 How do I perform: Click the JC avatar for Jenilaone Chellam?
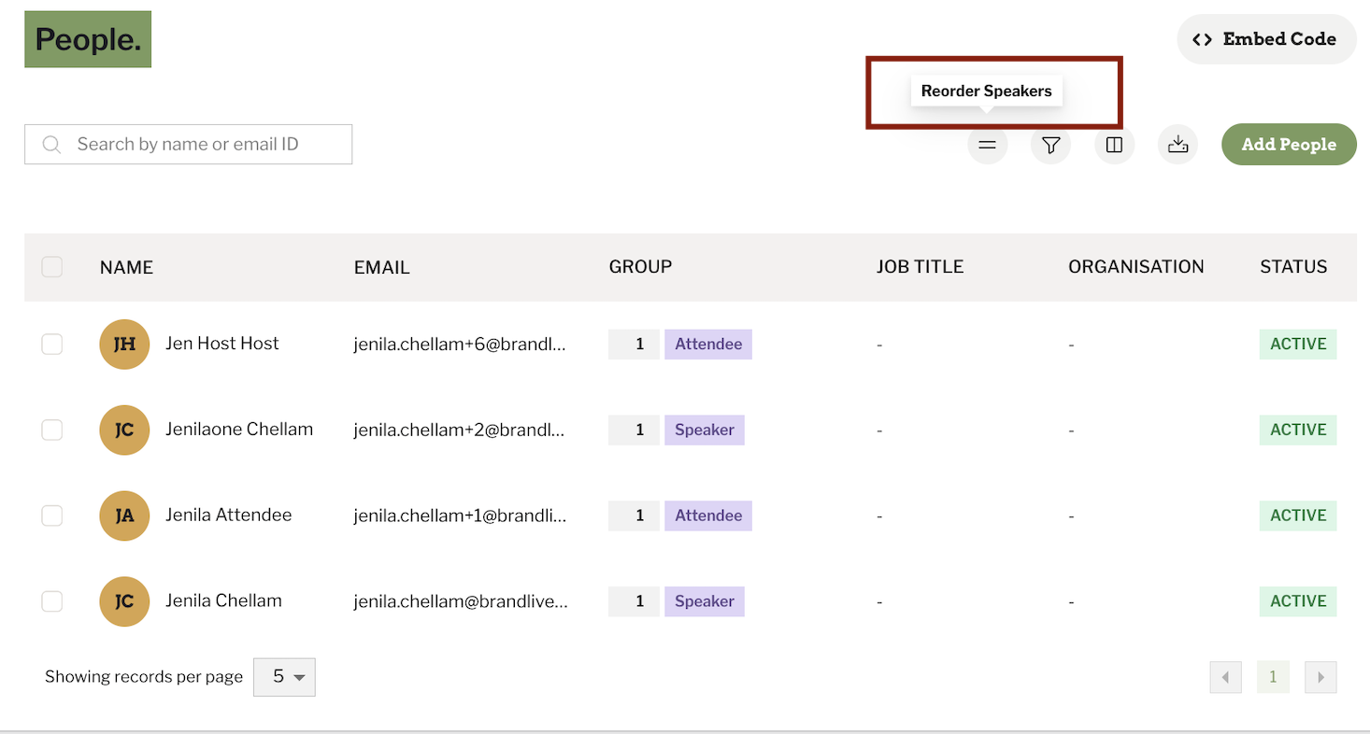tap(124, 430)
